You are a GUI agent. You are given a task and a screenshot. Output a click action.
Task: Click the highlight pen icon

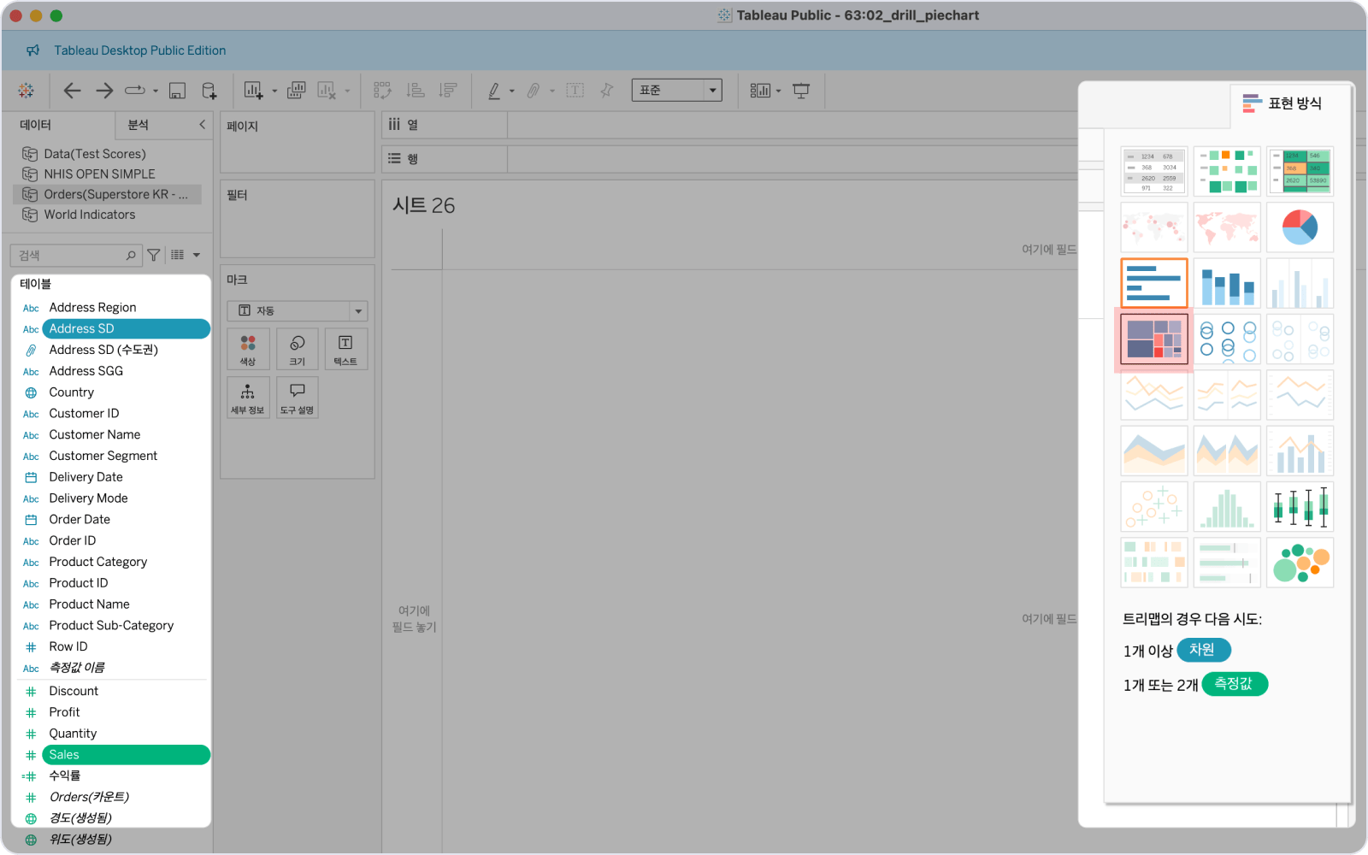pyautogui.click(x=494, y=91)
